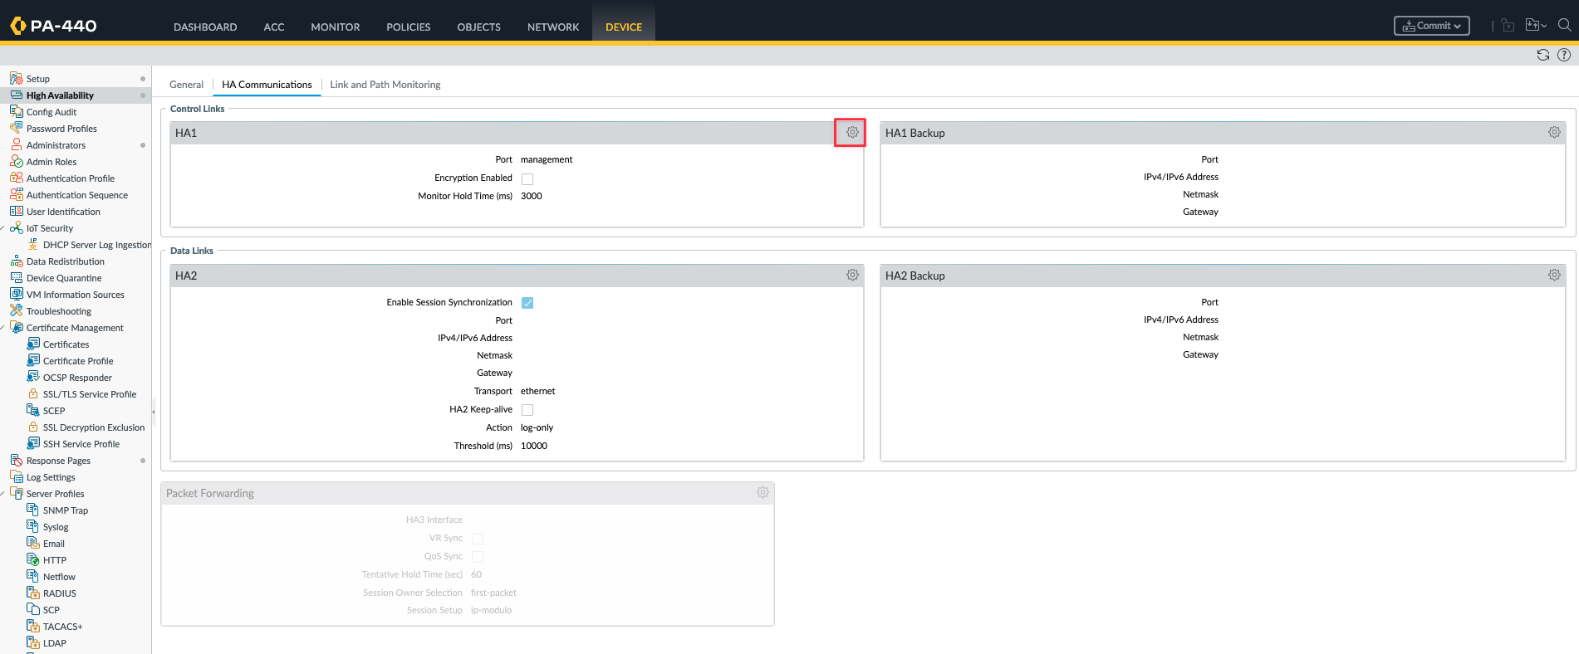
Task: Click the Response Pages icon
Action: click(x=16, y=460)
